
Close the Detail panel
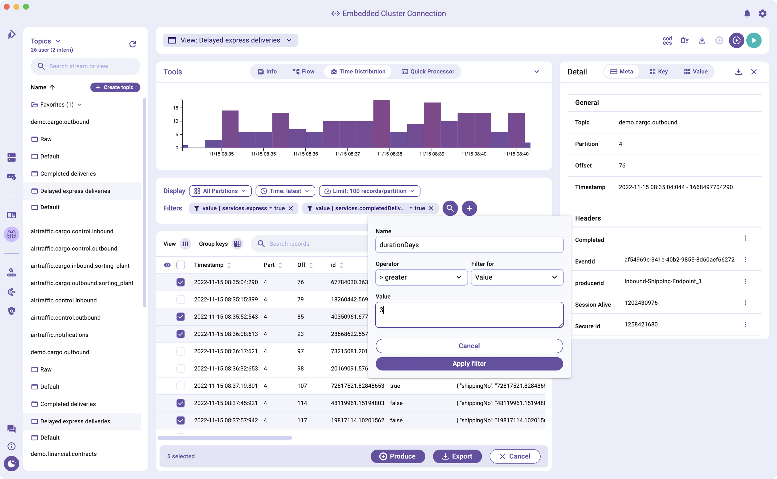pyautogui.click(x=754, y=72)
